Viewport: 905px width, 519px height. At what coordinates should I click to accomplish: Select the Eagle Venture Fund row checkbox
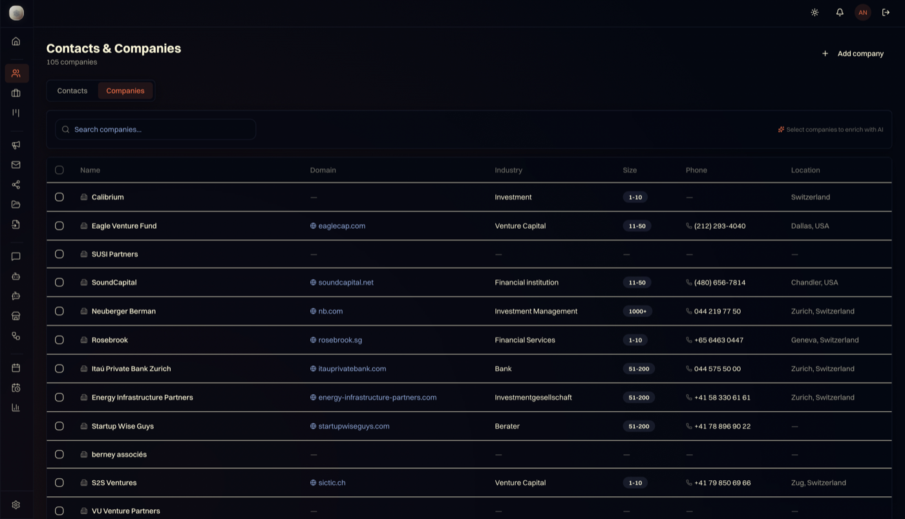tap(59, 226)
